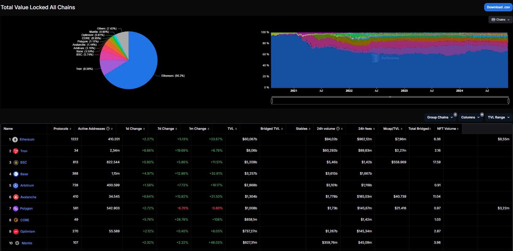Screen dimensions: 513x251
Task: Click the center grip of chart range slider
Action: pos(390,97)
